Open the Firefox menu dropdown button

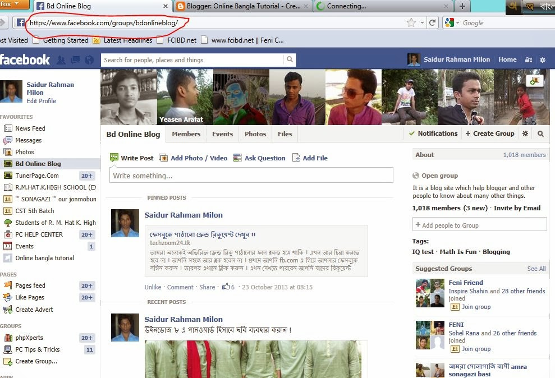(x=14, y=4)
